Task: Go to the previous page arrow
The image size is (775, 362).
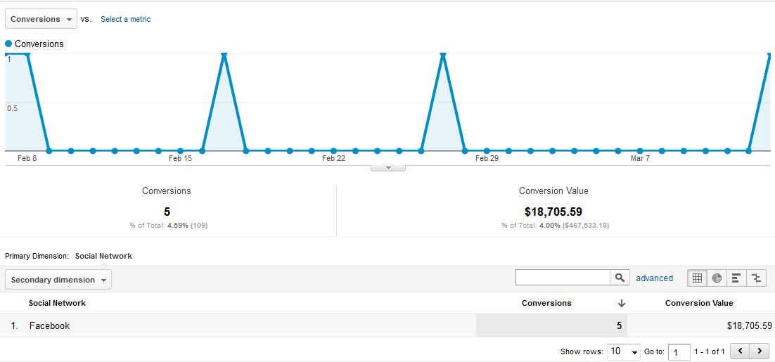Action: point(739,351)
